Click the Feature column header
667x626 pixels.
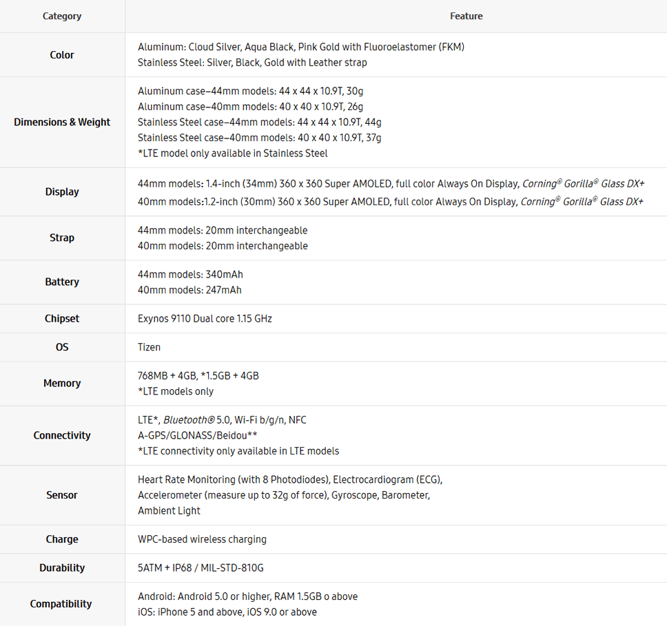coord(466,16)
